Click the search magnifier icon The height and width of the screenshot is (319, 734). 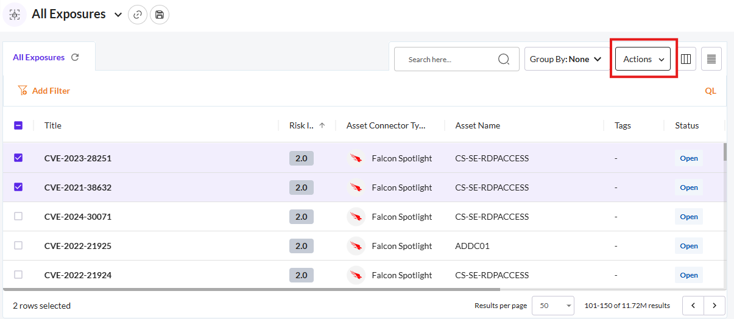[504, 59]
